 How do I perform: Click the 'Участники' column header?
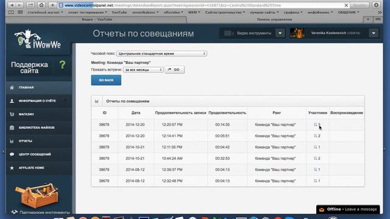pos(317,113)
